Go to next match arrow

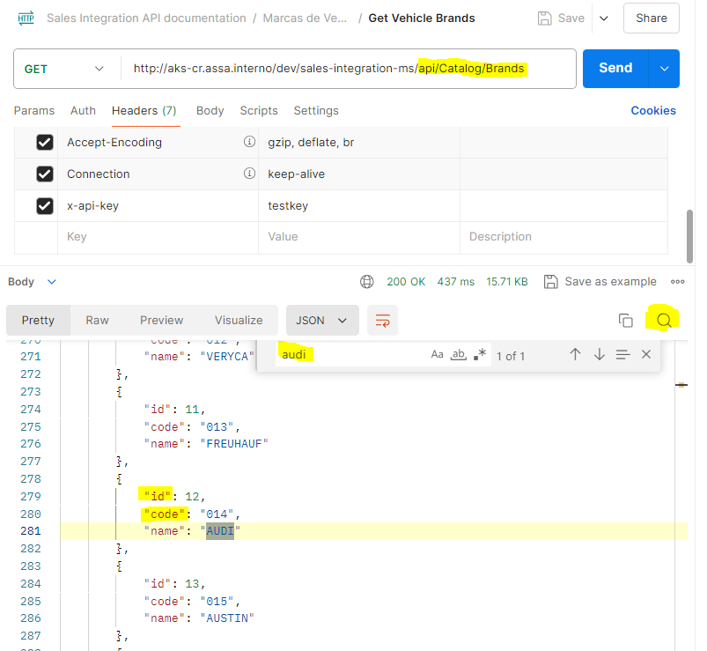(600, 355)
